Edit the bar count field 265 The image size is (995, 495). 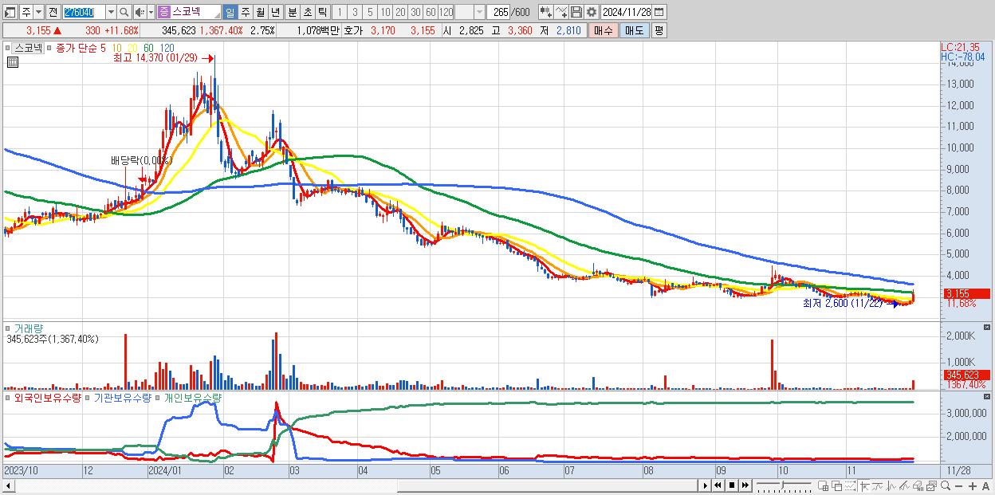[498, 12]
